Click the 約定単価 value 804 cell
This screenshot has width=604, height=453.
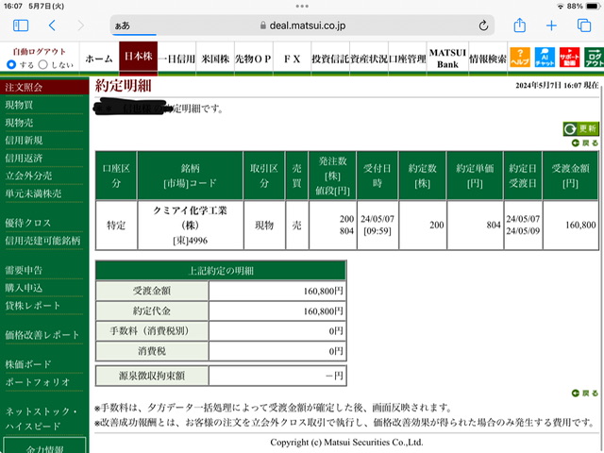(x=475, y=225)
